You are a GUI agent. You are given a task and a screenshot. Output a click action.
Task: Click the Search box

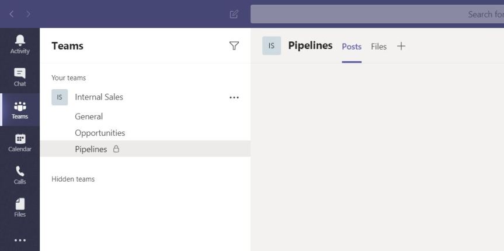tap(377, 14)
